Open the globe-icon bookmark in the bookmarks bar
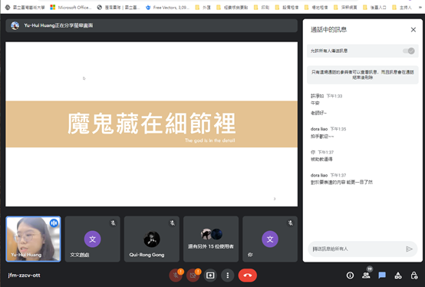Screen dimensions: 425x287 coord(118,8)
